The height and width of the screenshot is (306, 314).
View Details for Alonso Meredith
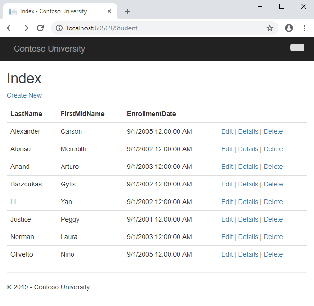coord(248,149)
